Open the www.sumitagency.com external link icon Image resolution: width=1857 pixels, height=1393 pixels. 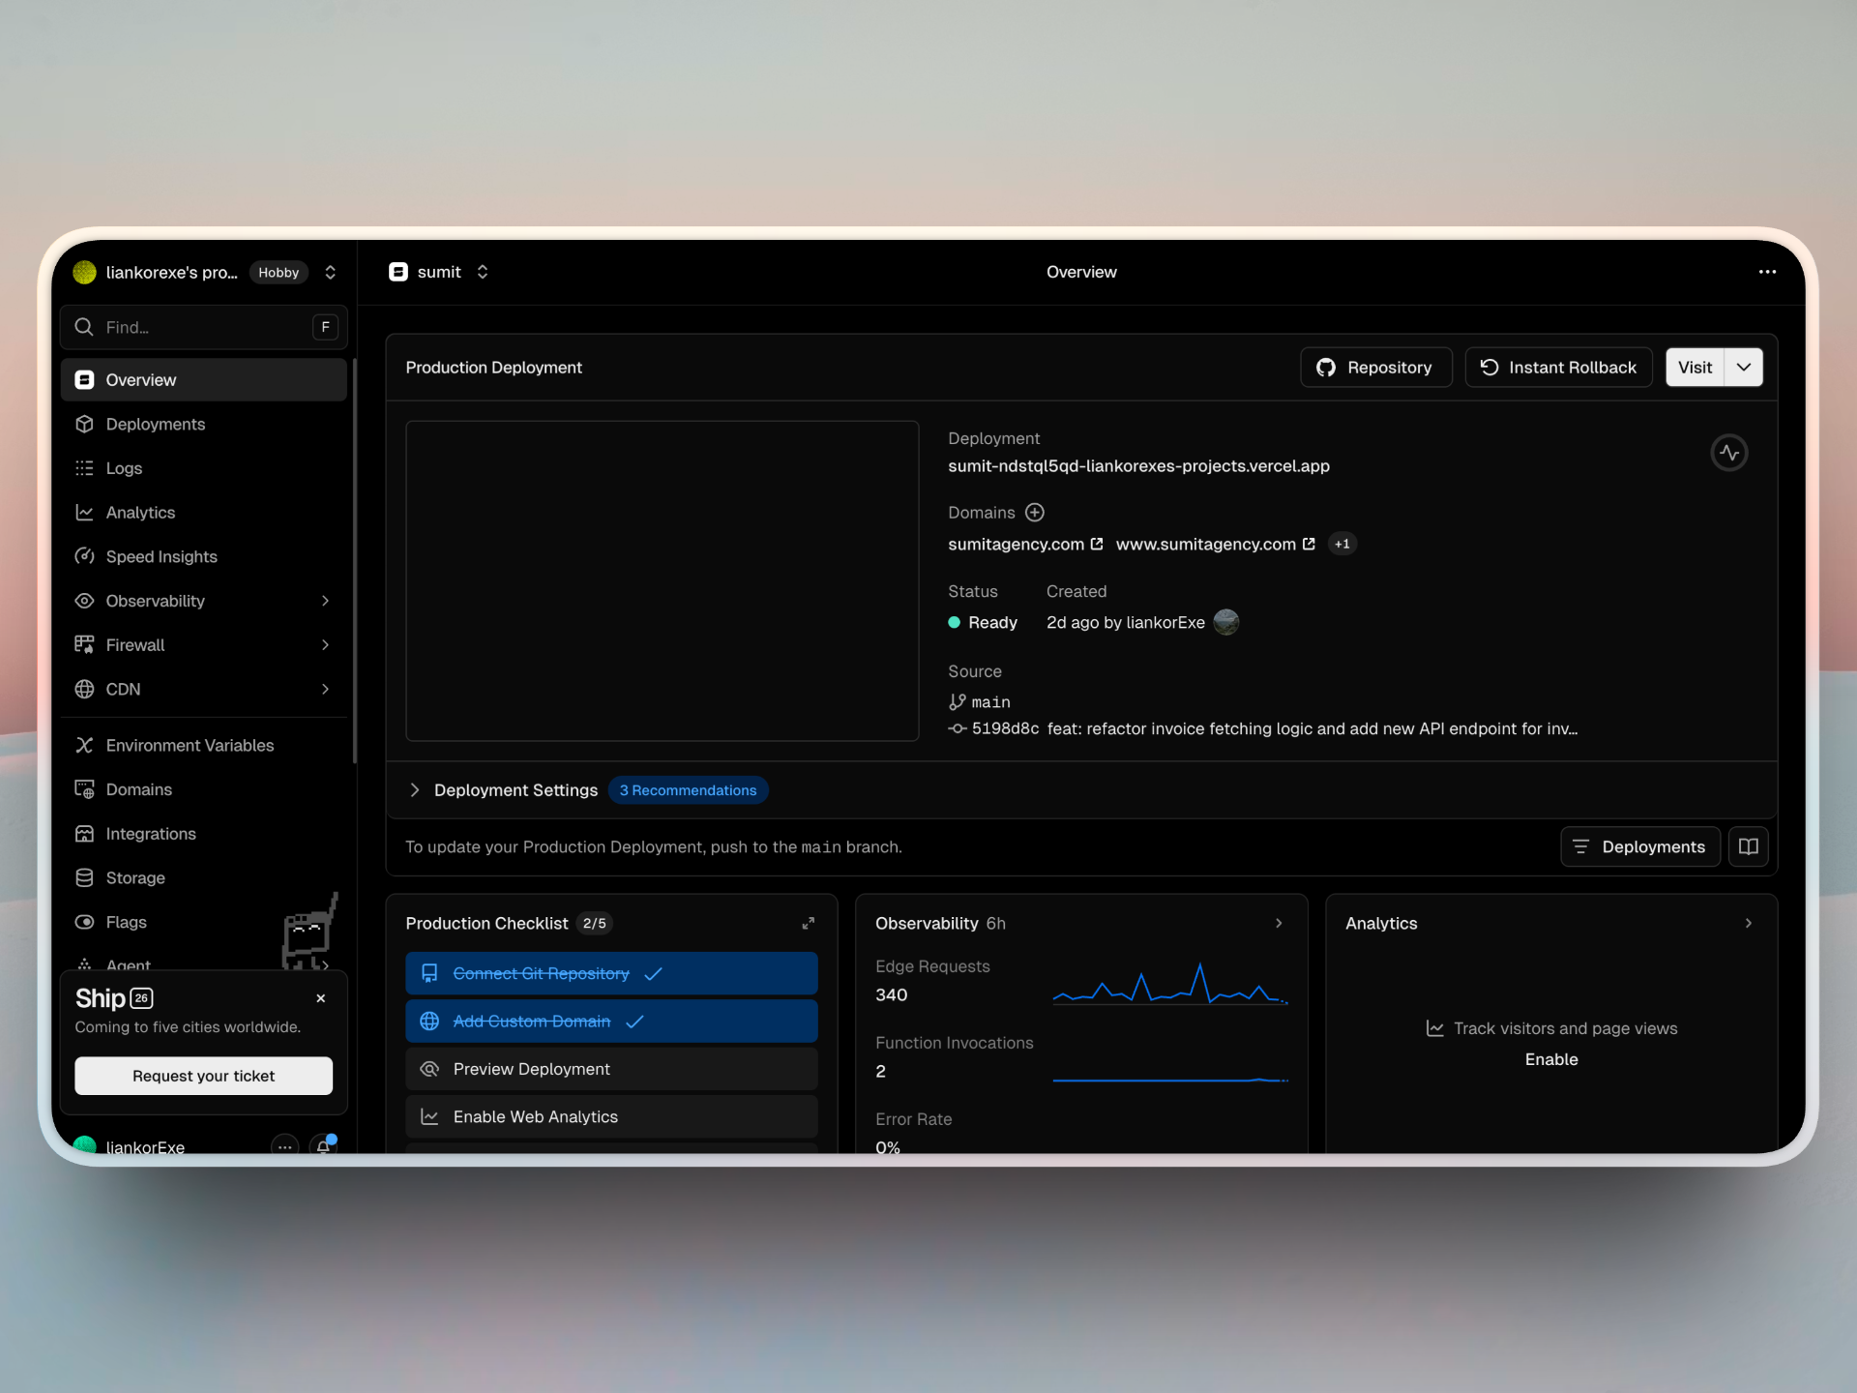click(x=1309, y=544)
